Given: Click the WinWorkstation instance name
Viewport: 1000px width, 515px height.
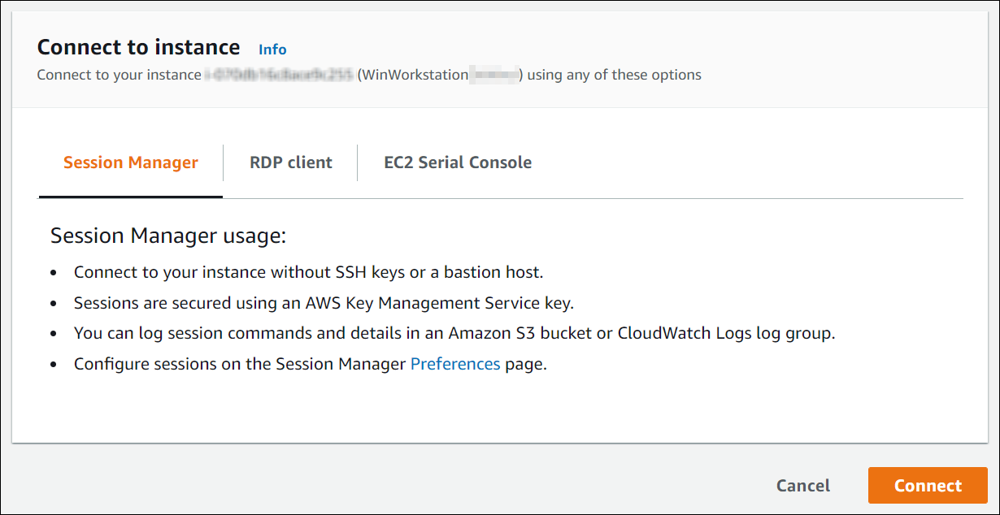Looking at the screenshot, I should pos(413,75).
